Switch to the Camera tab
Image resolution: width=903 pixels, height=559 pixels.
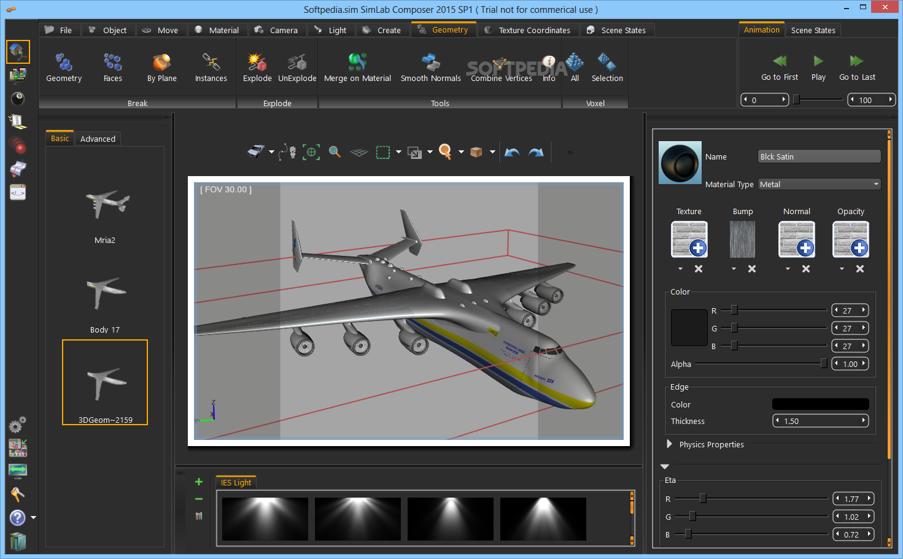click(276, 30)
